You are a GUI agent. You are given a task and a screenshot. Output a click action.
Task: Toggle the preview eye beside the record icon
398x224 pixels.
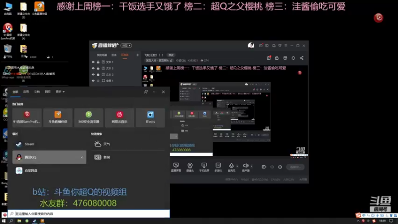coord(272,167)
